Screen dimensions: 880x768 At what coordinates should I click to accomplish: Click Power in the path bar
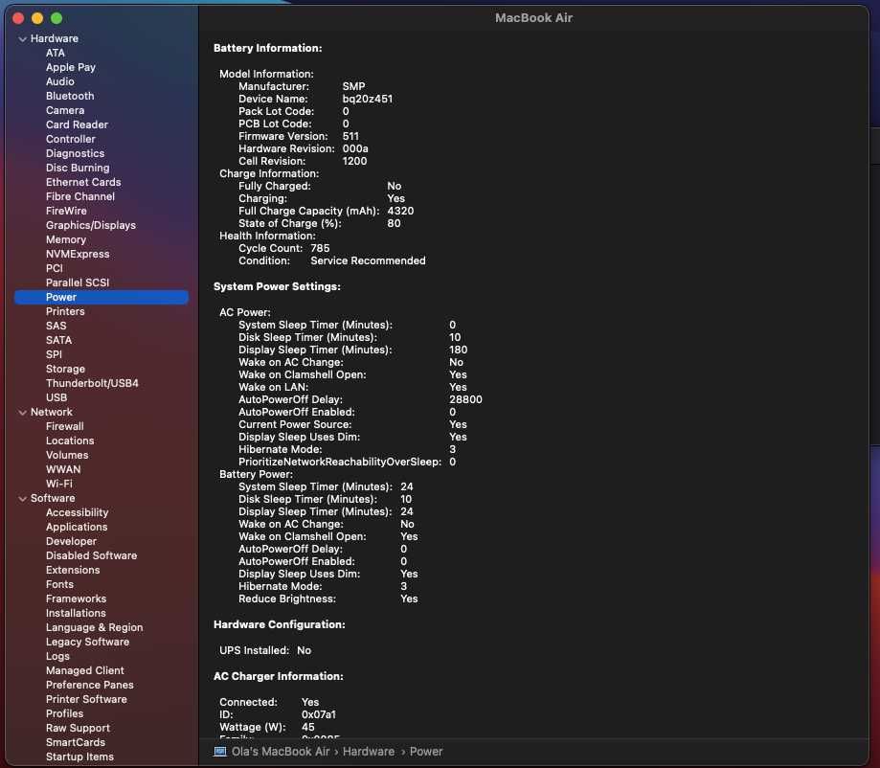426,751
